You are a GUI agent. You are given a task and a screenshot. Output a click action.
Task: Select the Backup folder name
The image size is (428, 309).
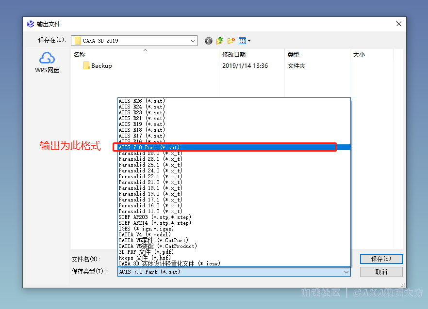101,66
